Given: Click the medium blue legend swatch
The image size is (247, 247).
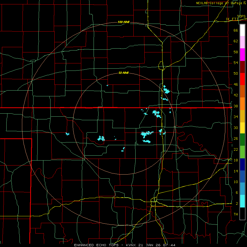Looking at the screenshot, I should [x=242, y=176].
